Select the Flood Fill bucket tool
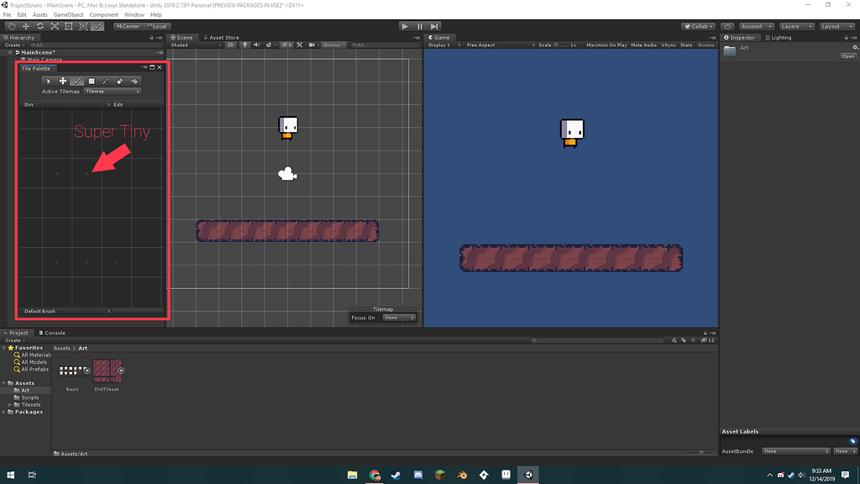Viewport: 860px width, 484px height. pyautogui.click(x=134, y=81)
